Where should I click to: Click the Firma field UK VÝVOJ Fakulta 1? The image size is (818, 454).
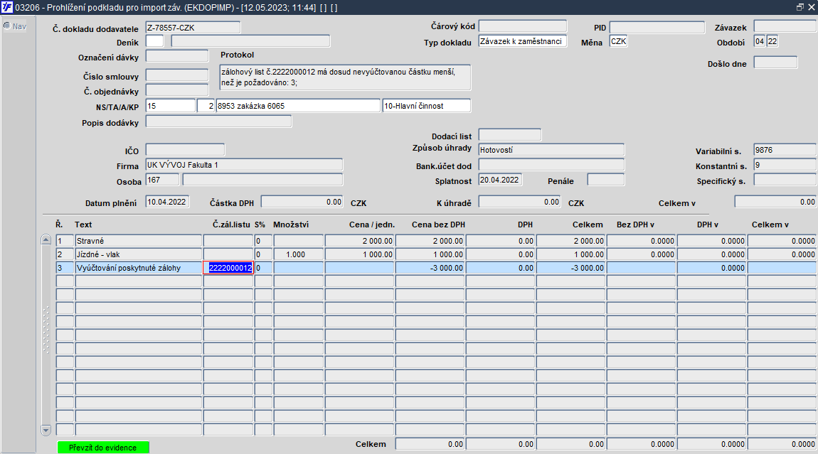pos(244,165)
